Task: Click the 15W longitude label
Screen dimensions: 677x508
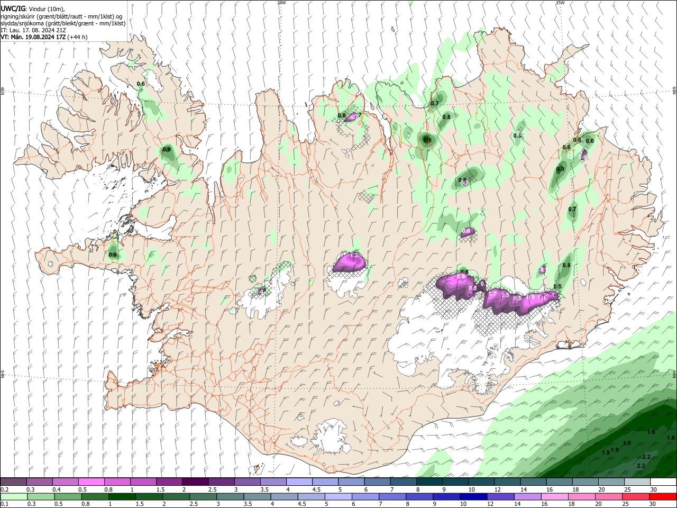Action: coord(560,3)
